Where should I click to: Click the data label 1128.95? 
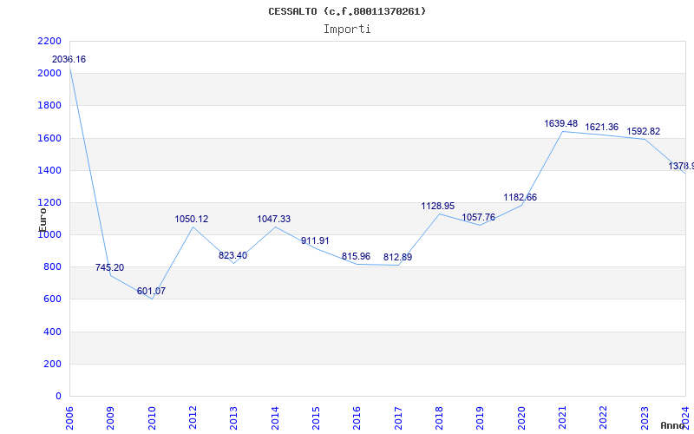(438, 206)
